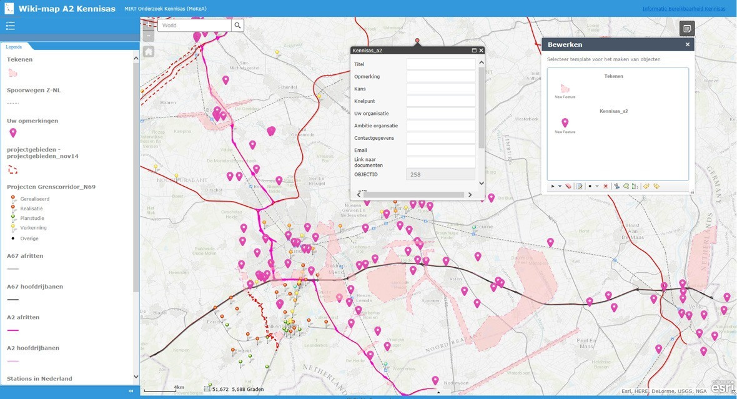
Task: Collapse the left sidebar panel
Action: point(131,392)
